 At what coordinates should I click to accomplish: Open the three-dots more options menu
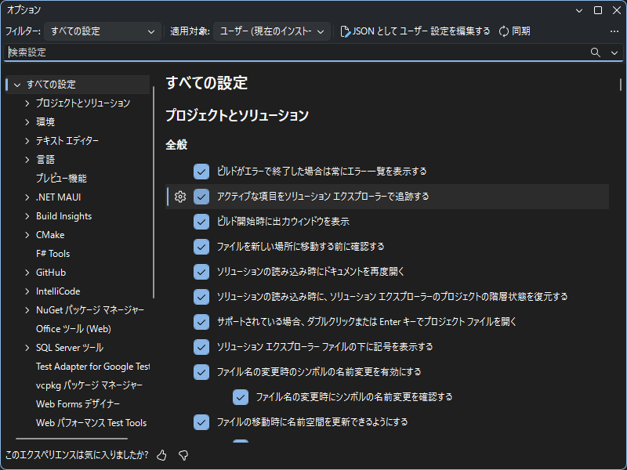[614, 31]
